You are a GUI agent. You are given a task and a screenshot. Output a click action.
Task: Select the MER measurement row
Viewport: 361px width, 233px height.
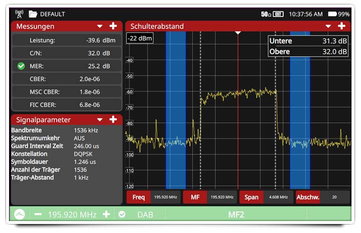[x=67, y=66]
